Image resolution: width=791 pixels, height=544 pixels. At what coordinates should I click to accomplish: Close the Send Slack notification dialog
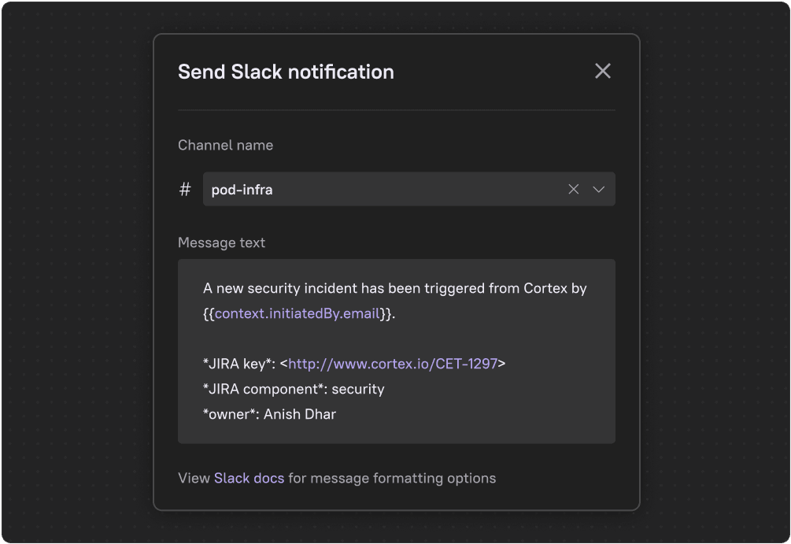click(602, 71)
